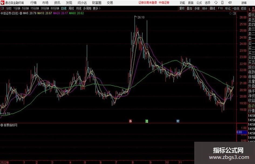The height and width of the screenshot is (164, 255).
Task: Click the headset customer service icon
Action: click(x=216, y=3)
